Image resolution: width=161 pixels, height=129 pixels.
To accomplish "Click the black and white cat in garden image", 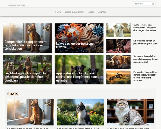I will [x=80, y=112].
